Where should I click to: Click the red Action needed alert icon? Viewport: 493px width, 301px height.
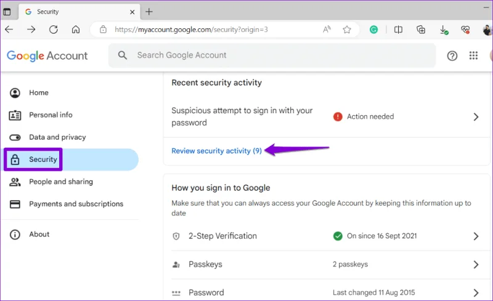(x=338, y=116)
